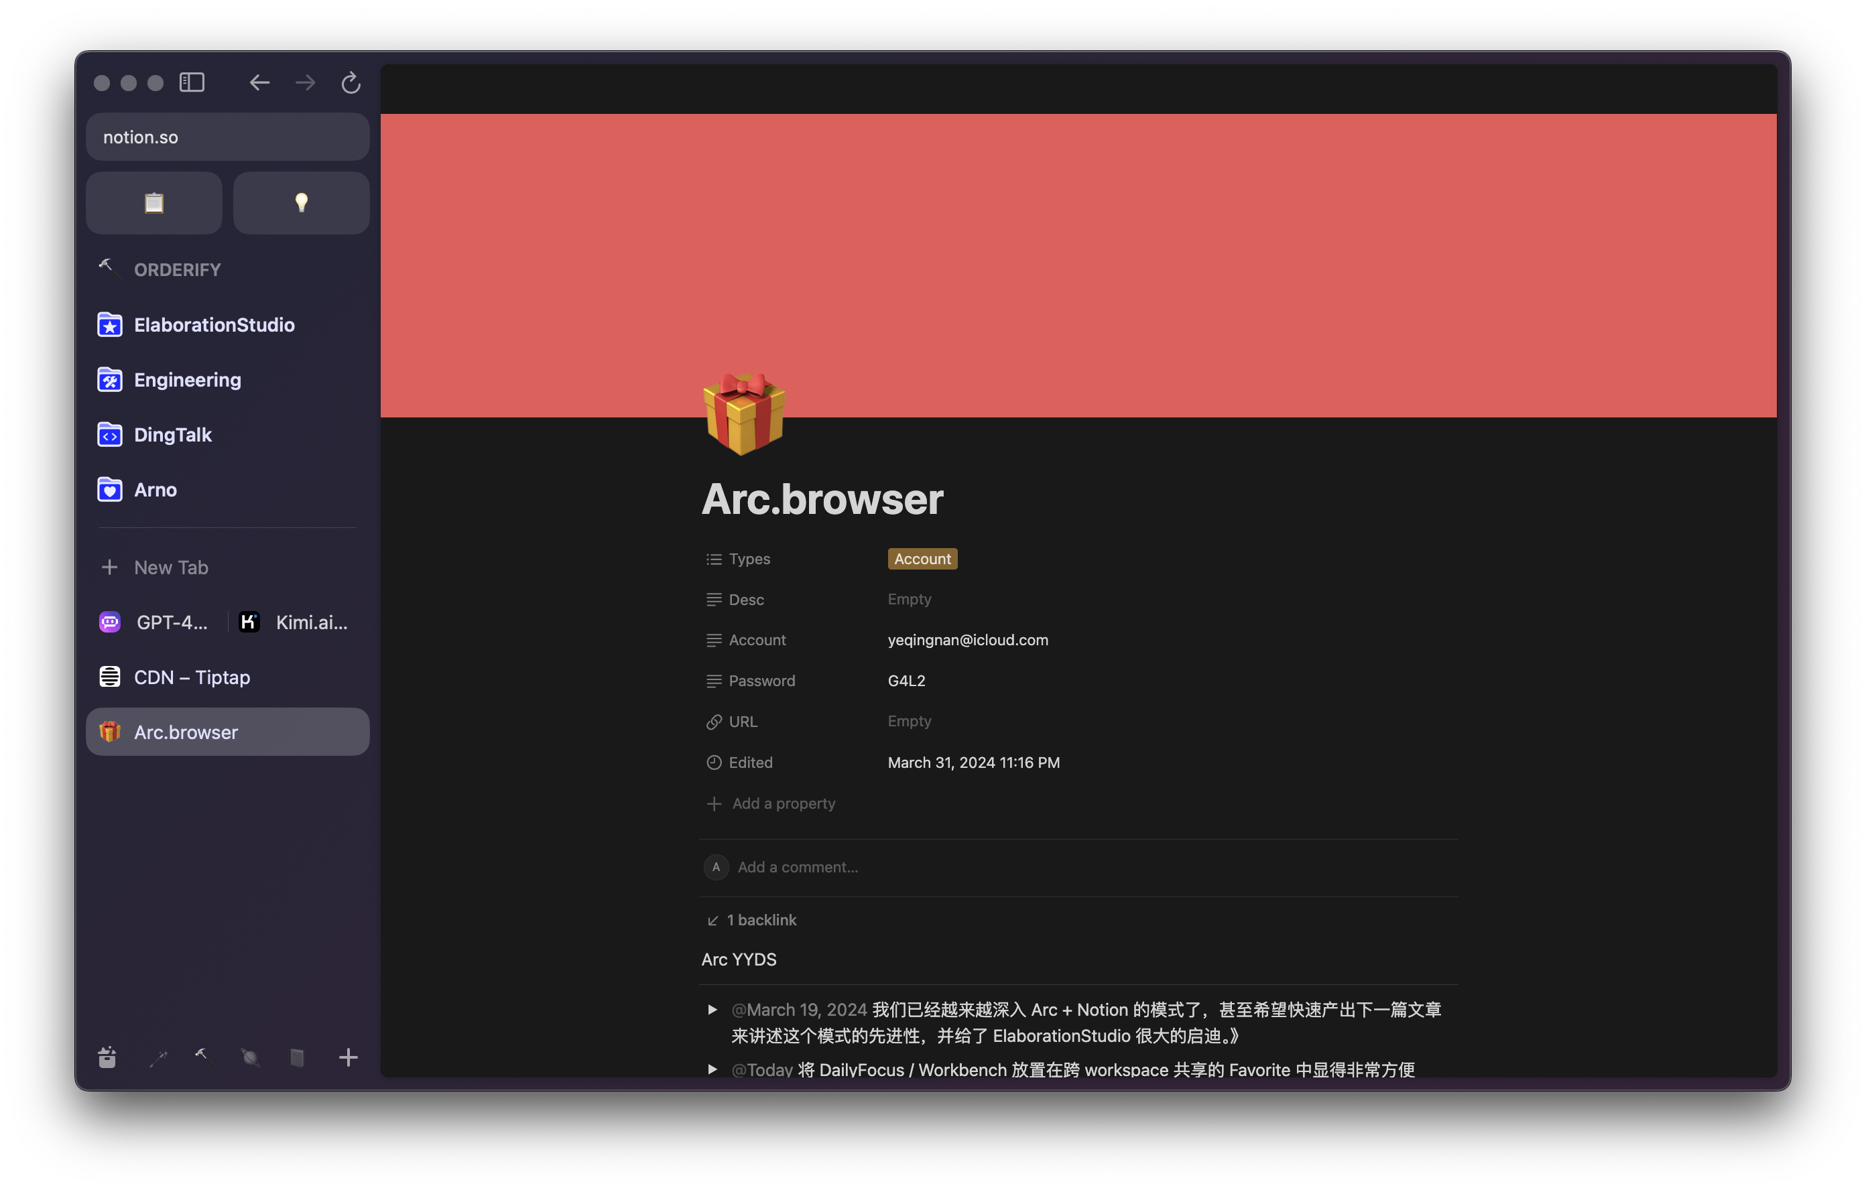Click the back navigation arrow
The width and height of the screenshot is (1866, 1190).
(259, 82)
